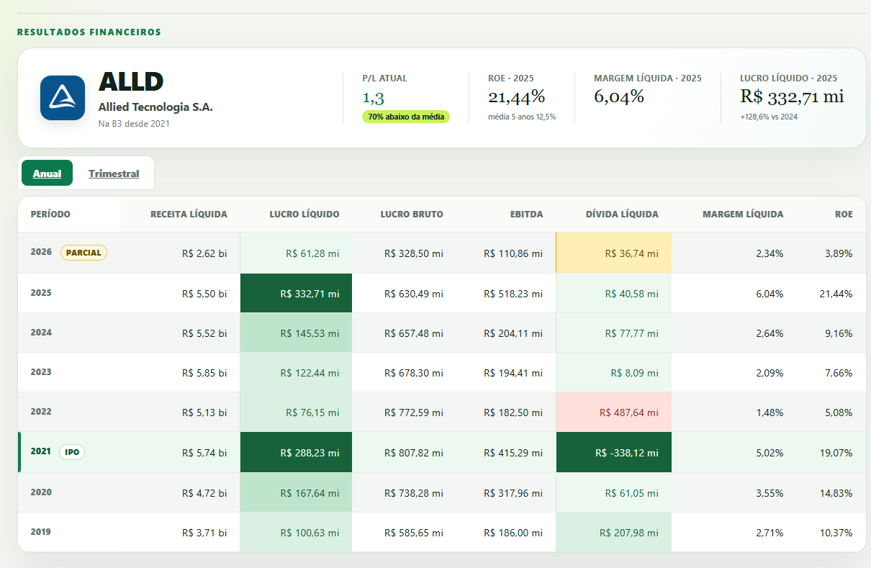The height and width of the screenshot is (568, 871).
Task: Click the 2025 lucro líquido cell R$ 332,71 mi
Action: tap(296, 293)
